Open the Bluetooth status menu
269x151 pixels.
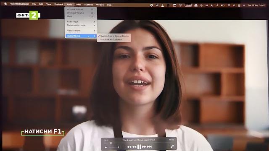pyautogui.click(x=217, y=5)
